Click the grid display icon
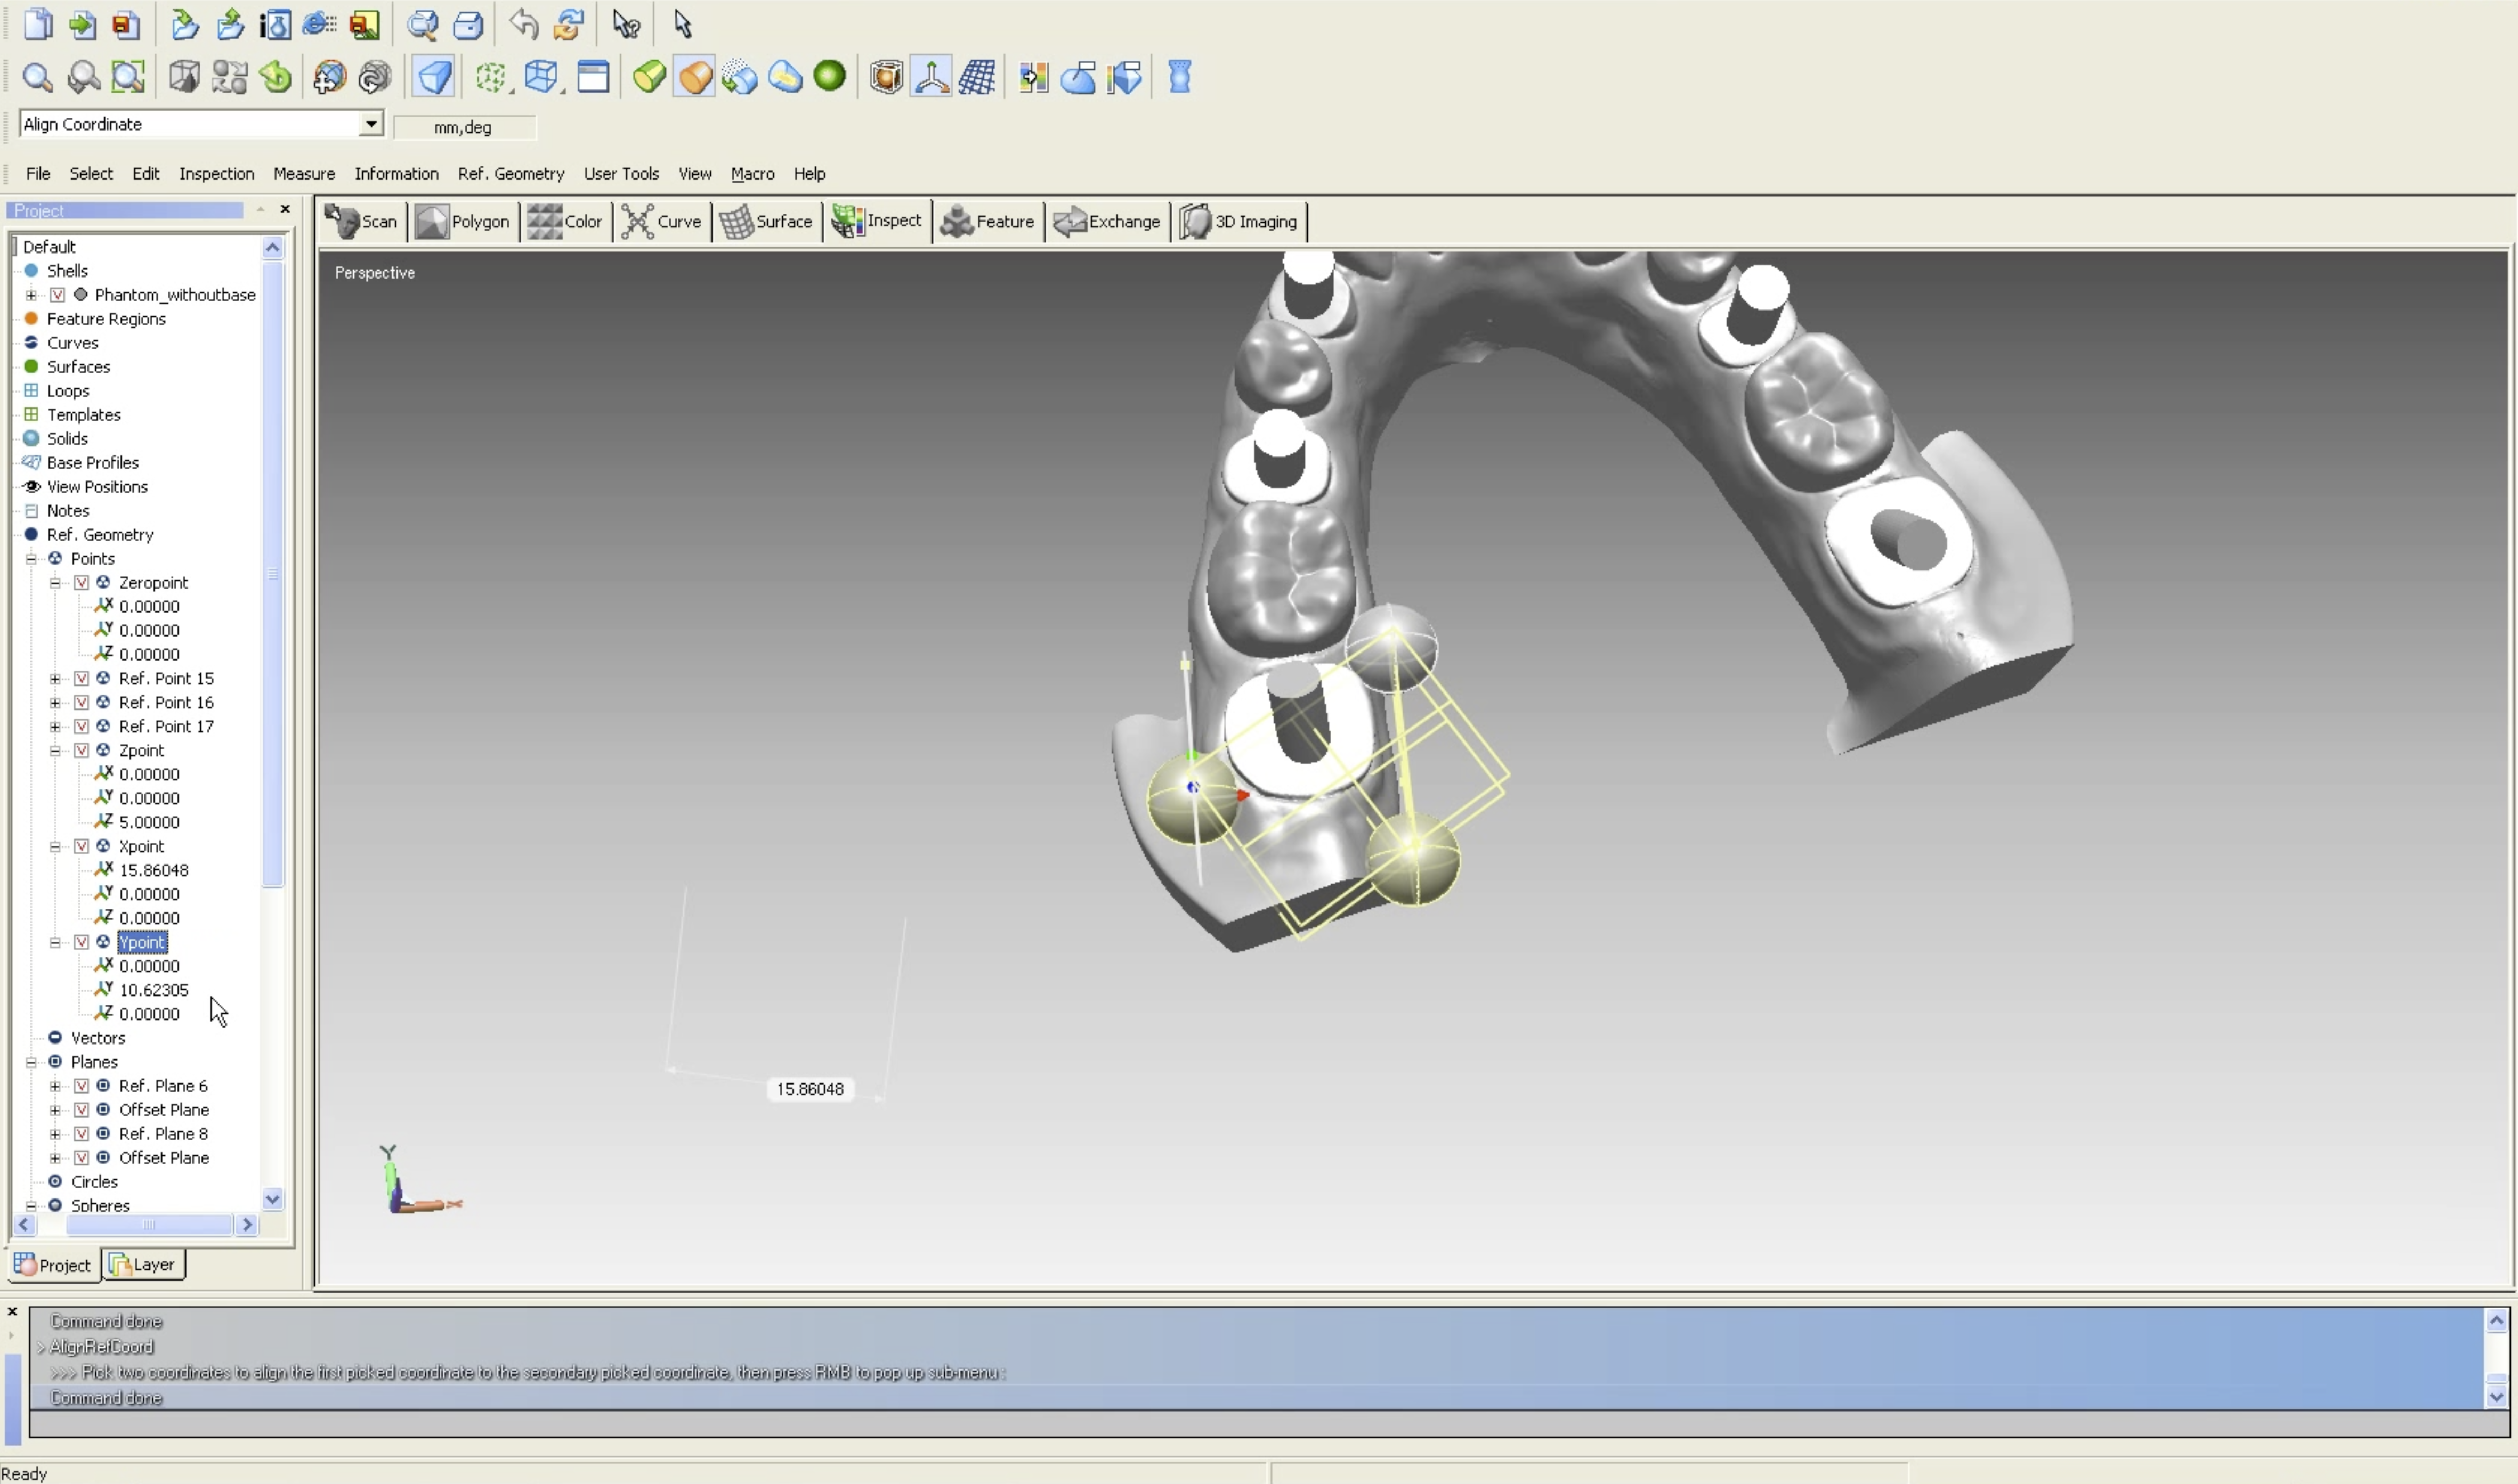Viewport: 2518px width, 1484px height. [976, 77]
